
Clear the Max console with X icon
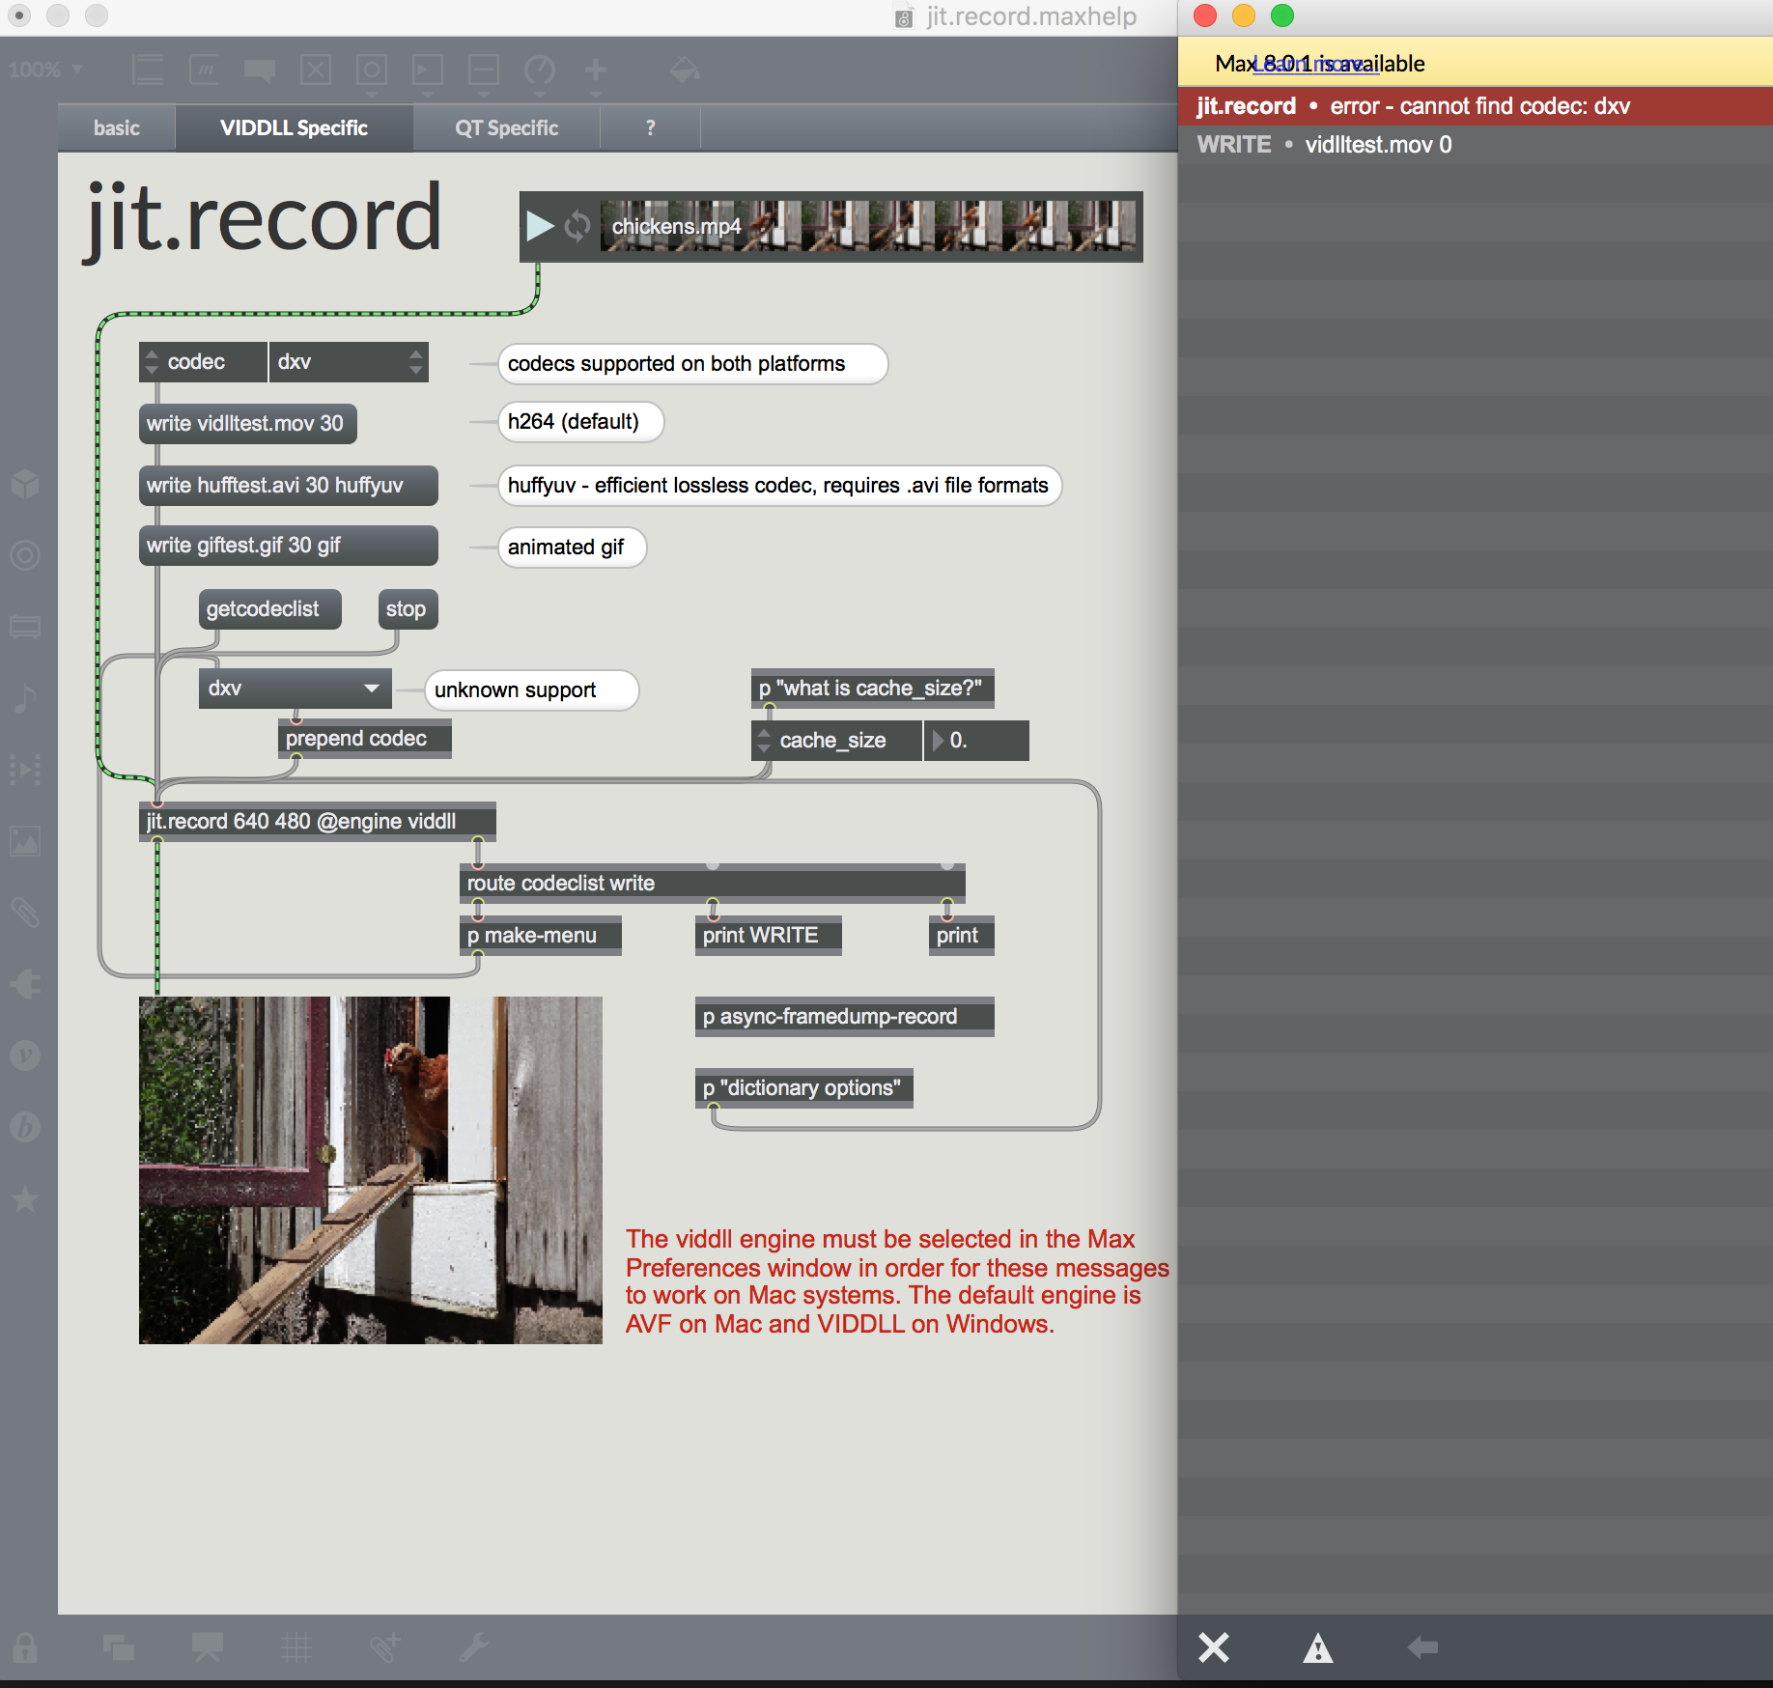(1213, 1646)
